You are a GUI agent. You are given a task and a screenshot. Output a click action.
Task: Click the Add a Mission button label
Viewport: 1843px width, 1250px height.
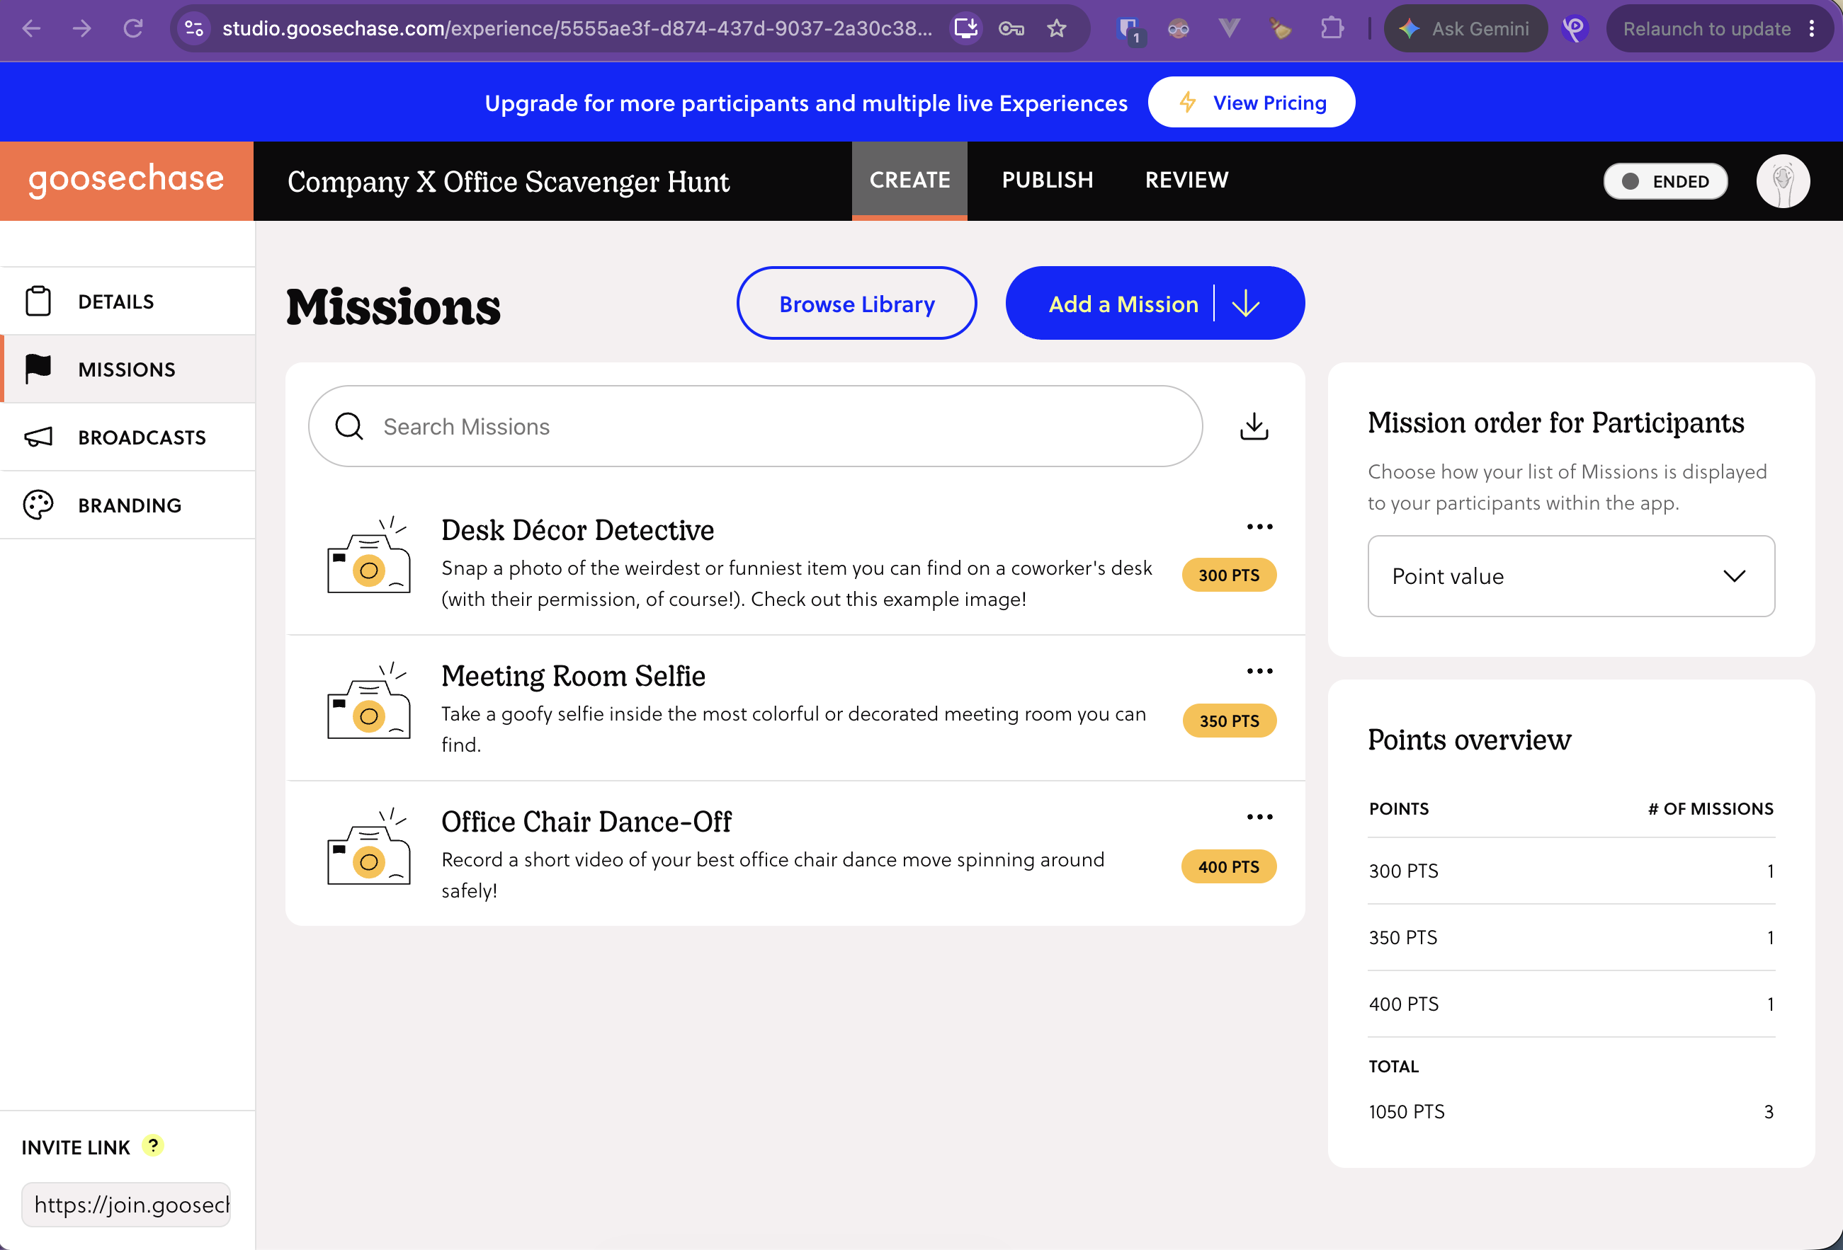[x=1123, y=304]
